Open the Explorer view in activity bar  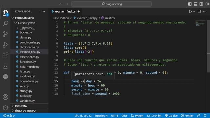(5, 13)
